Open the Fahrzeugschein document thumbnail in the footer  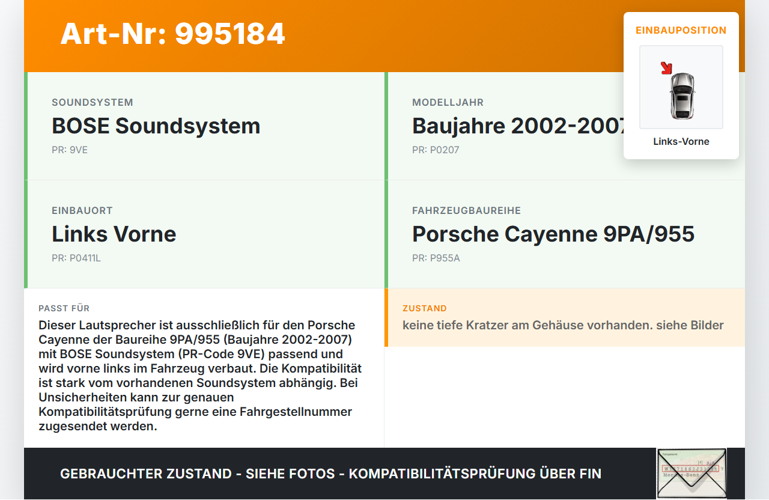coord(691,474)
